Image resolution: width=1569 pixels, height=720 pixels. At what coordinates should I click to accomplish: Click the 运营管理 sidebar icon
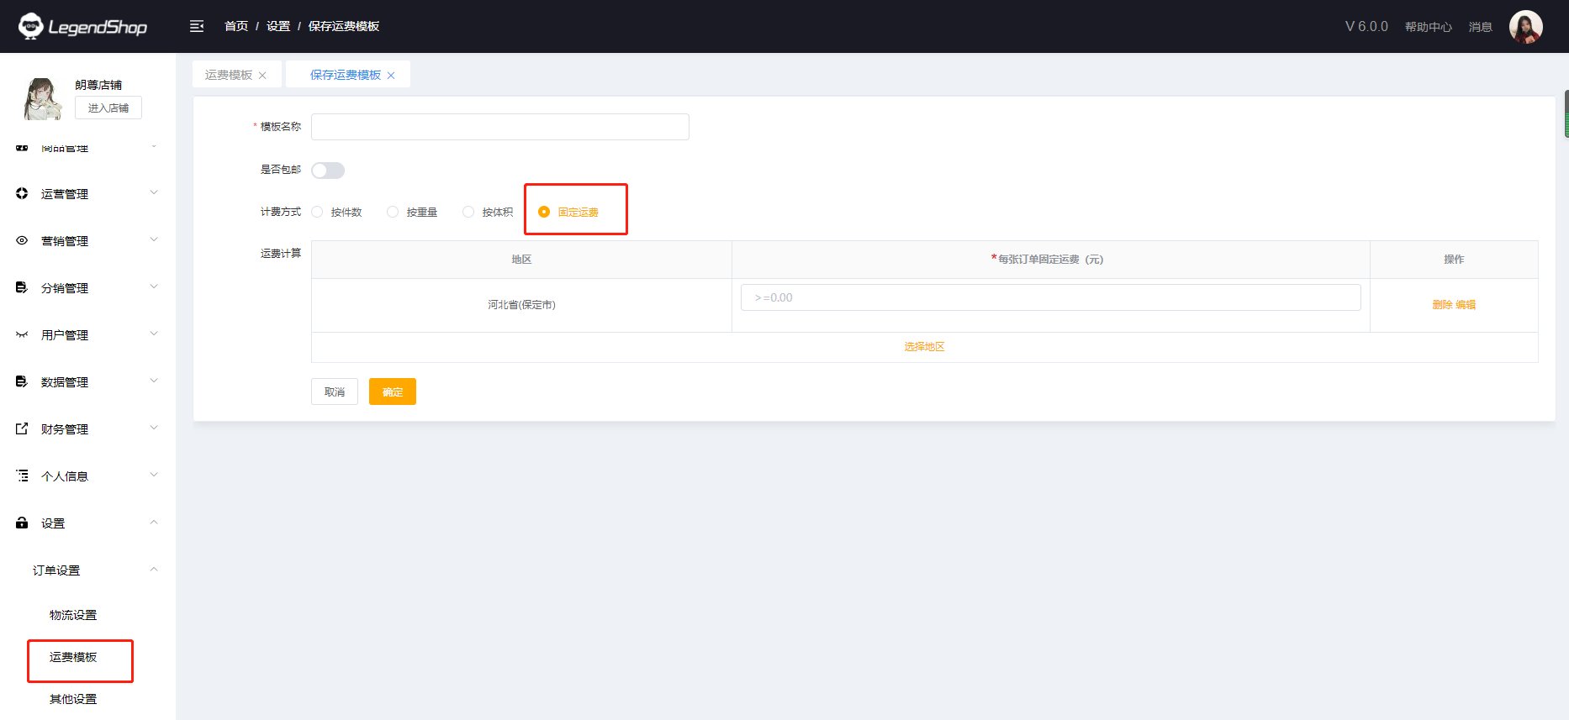coord(22,193)
